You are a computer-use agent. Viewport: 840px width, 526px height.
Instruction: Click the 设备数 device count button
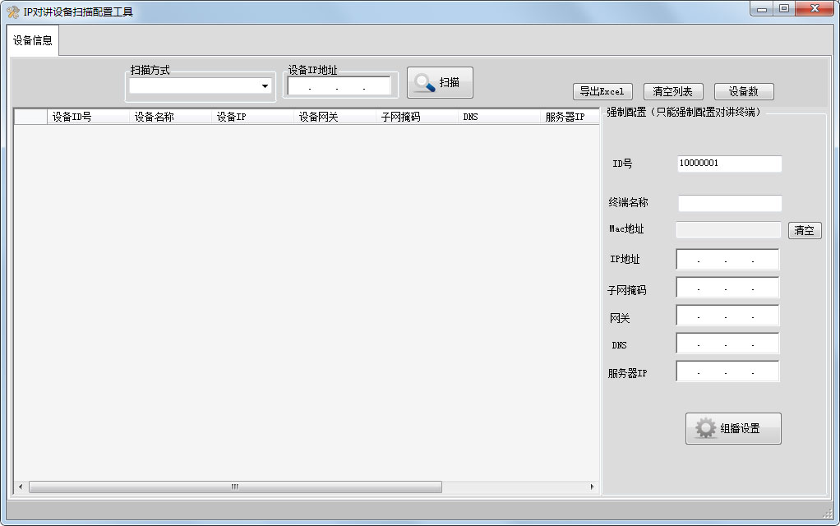[743, 92]
